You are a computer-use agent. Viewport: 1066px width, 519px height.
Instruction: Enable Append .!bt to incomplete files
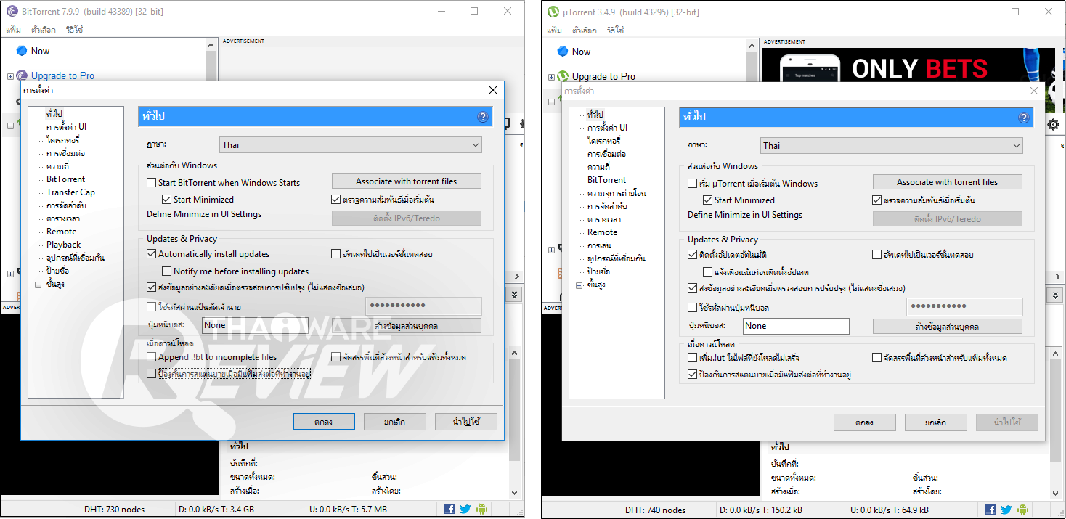coord(152,357)
